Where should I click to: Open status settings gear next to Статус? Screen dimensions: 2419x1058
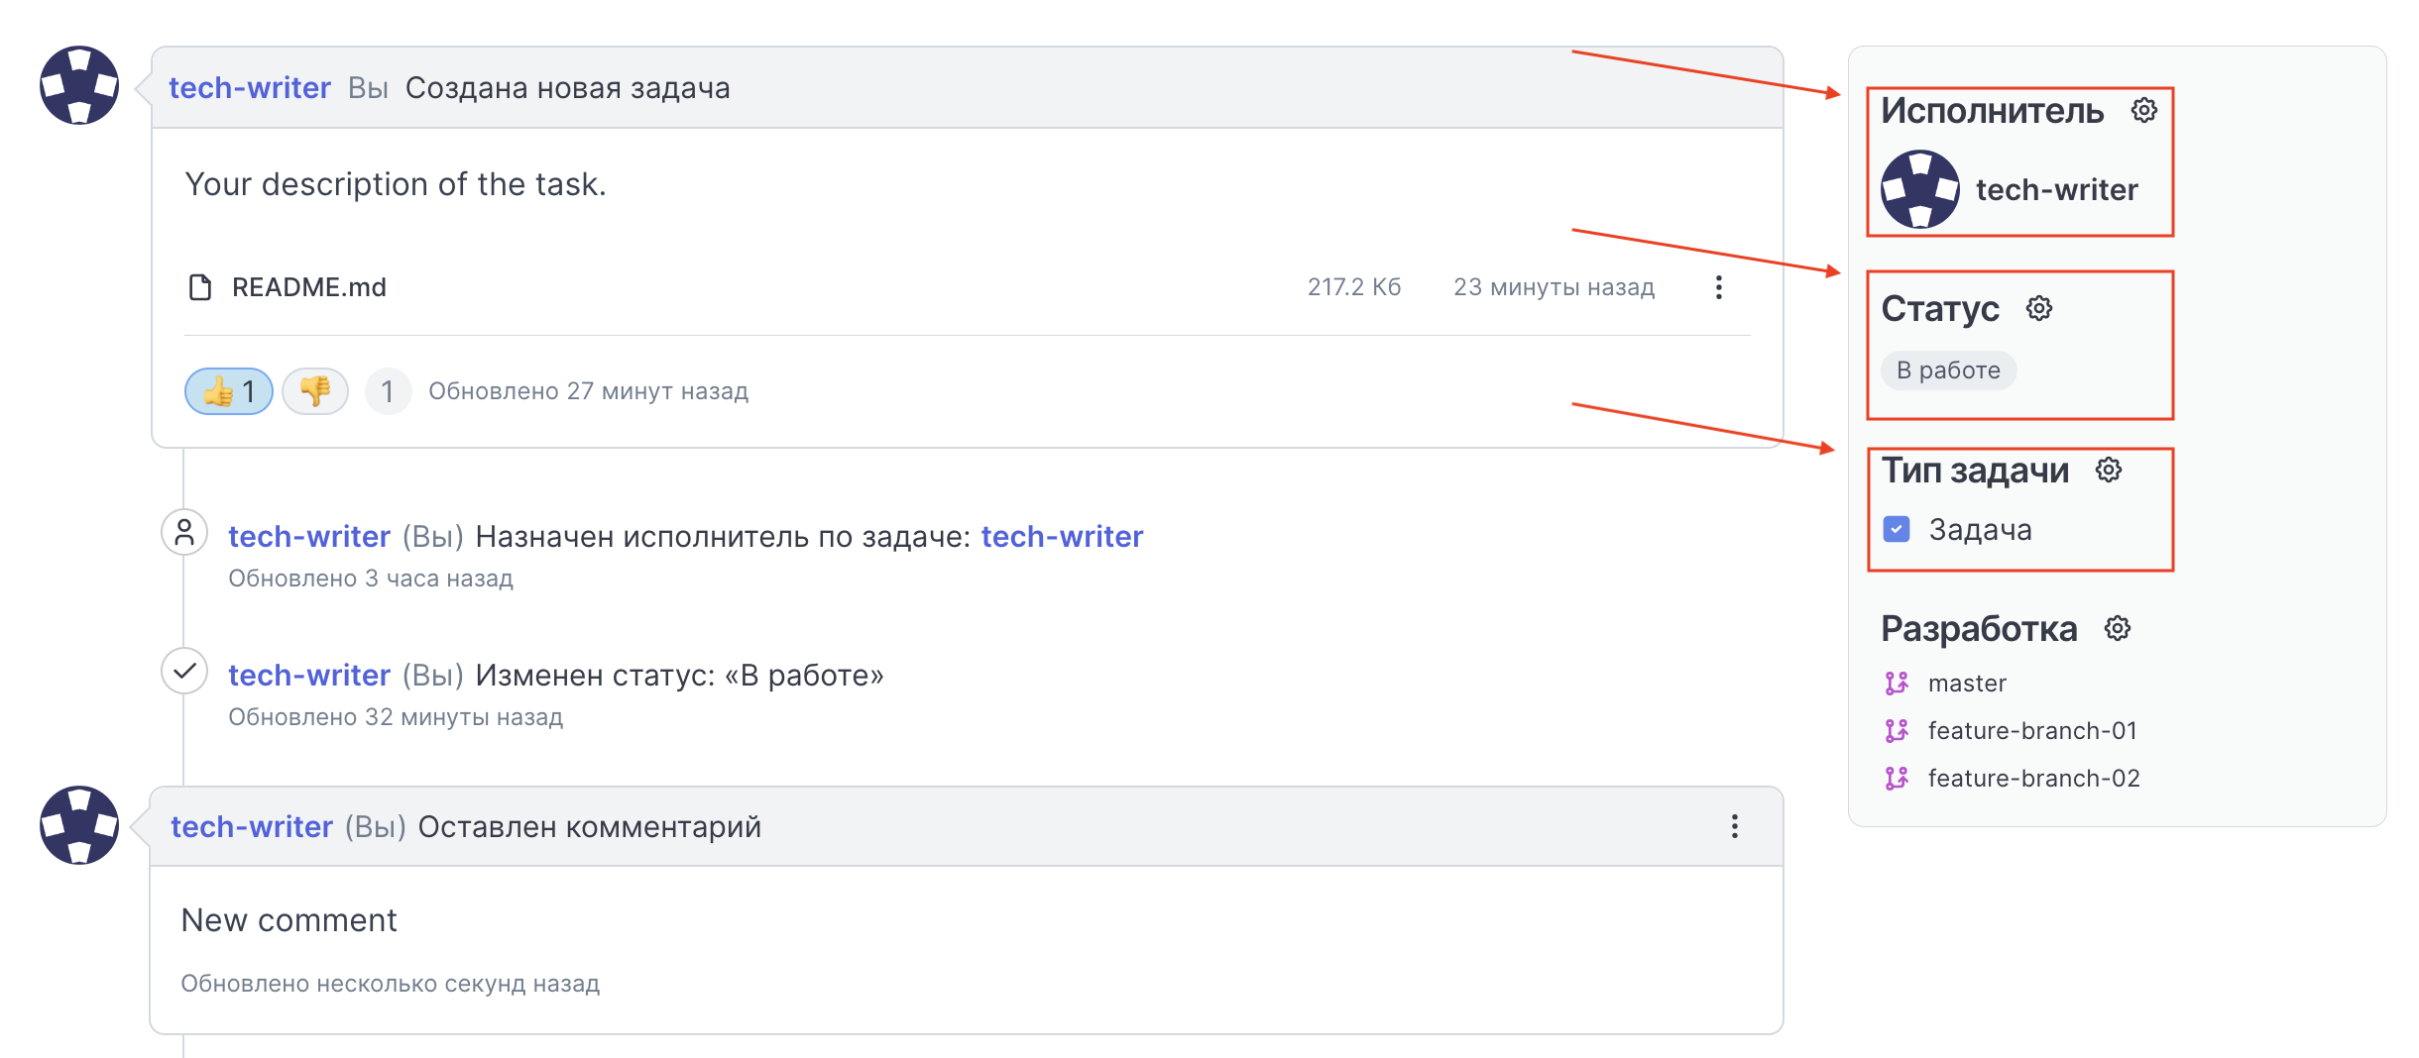pos(2038,308)
